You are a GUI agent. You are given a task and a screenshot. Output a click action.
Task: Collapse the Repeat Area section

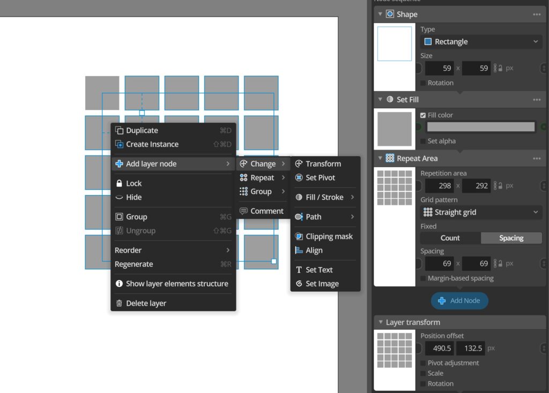pyautogui.click(x=380, y=159)
